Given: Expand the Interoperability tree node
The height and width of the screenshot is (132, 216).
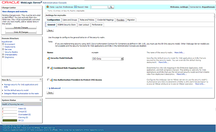Looking at the screenshot, I should [3, 54].
